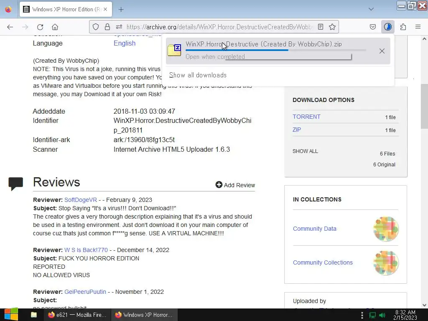
Task: Toggle Reader View
Action: [321, 27]
